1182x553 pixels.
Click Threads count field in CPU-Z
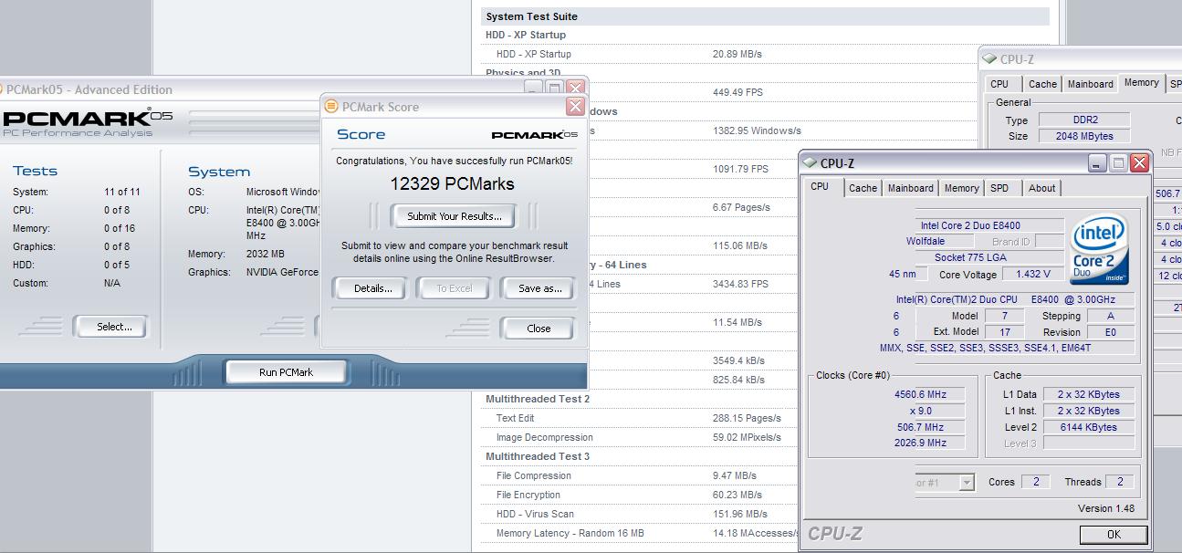1119,482
